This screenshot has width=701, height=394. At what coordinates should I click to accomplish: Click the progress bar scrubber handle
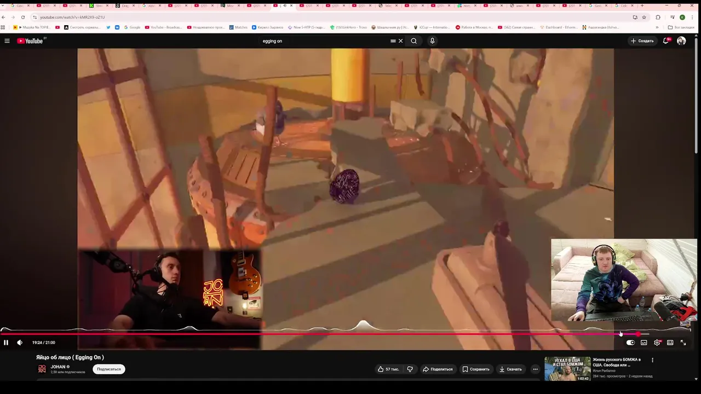(x=638, y=334)
